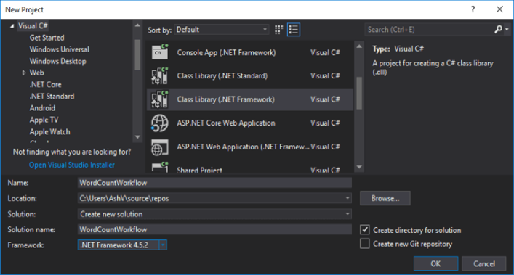Click the search magnifier icon
Screen dimensions: 514x275
tap(498, 30)
